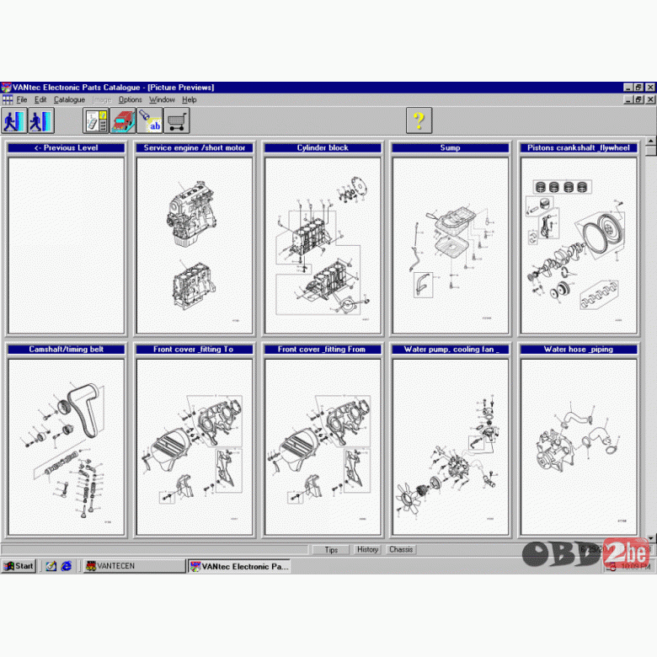
Task: Open the shopping cart icon
Action: (176, 120)
